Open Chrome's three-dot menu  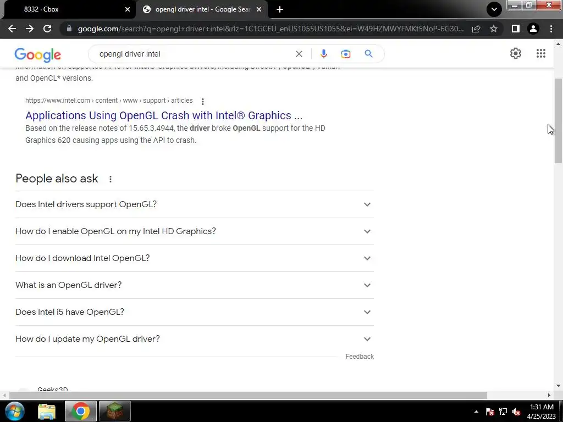(x=551, y=29)
